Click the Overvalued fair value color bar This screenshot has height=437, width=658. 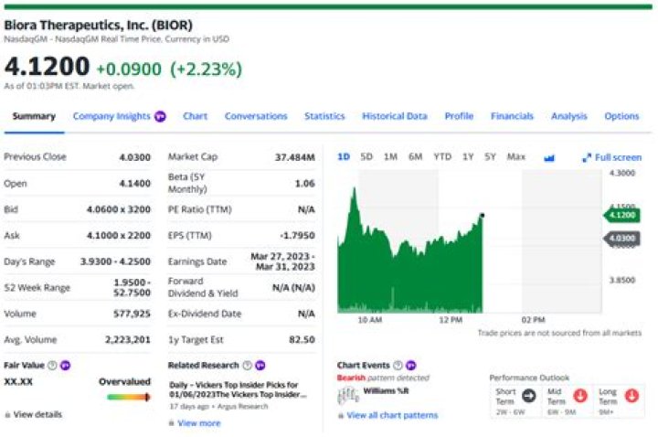pos(128,397)
